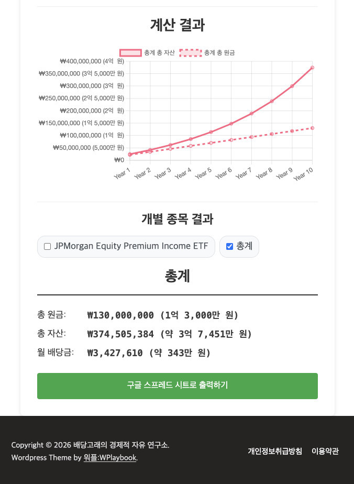Viewport: 354px width, 484px height.
Task: Click the 월 배당금 amount value text
Action: pyautogui.click(x=149, y=353)
